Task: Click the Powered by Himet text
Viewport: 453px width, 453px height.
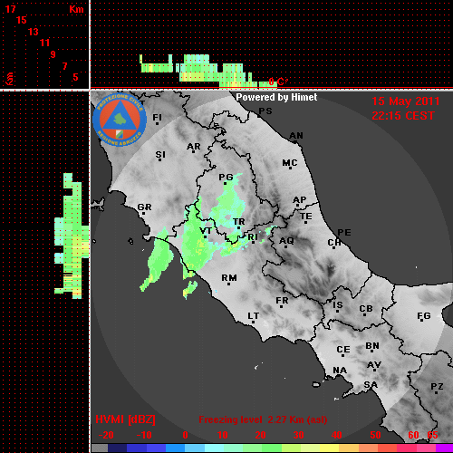Action: 276,97
